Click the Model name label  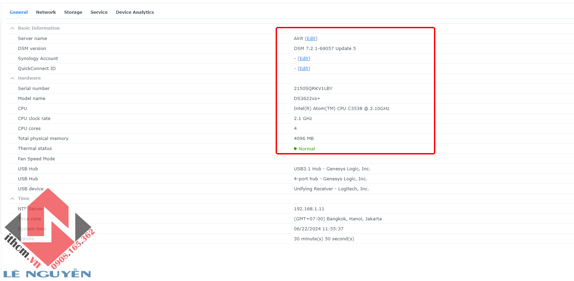(x=31, y=99)
